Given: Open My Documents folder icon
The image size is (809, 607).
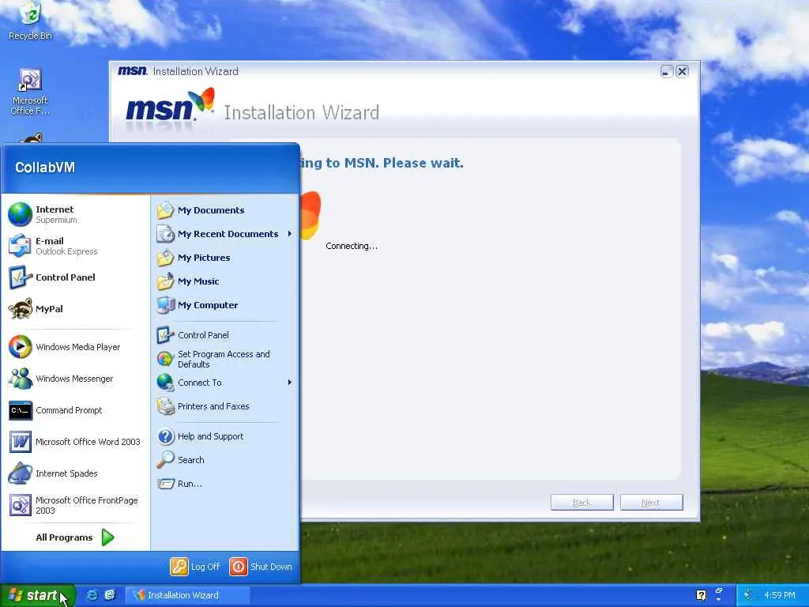Looking at the screenshot, I should coord(166,210).
